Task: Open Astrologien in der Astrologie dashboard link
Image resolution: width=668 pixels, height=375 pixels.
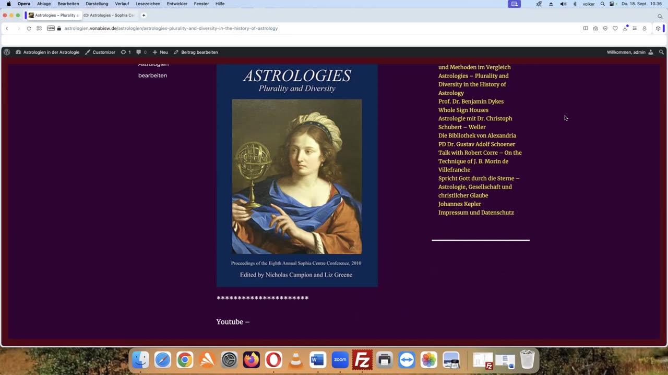Action: tap(47, 52)
